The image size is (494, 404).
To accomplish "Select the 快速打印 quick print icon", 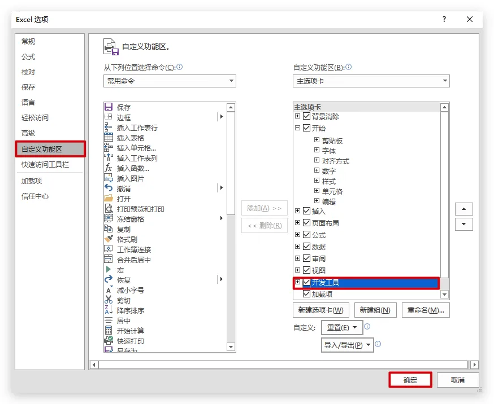I will [109, 340].
